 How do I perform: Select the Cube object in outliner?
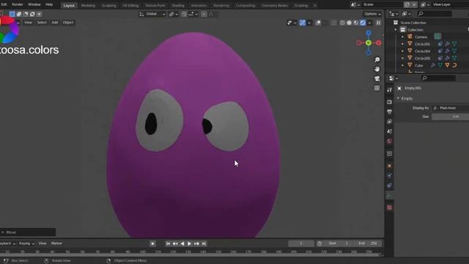click(418, 65)
